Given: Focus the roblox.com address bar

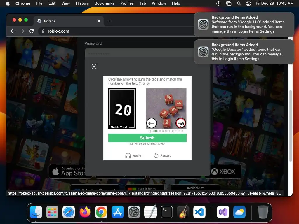Looking at the screenshot, I should point(118,31).
